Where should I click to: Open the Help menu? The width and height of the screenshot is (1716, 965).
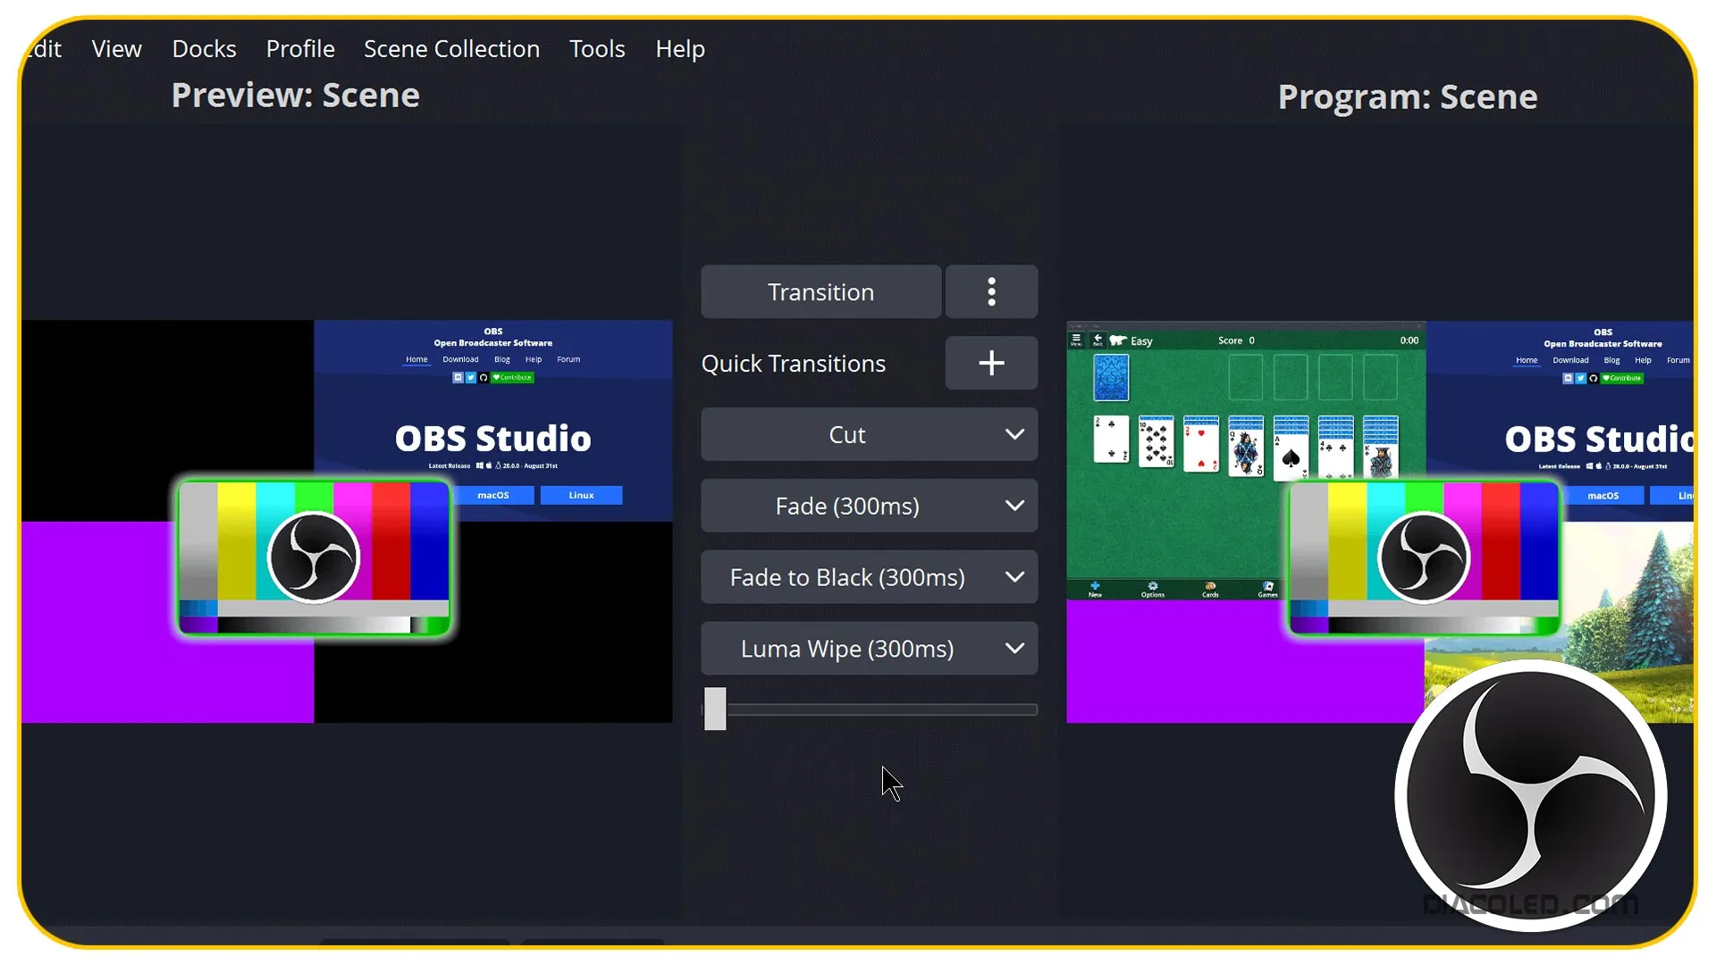pyautogui.click(x=680, y=49)
